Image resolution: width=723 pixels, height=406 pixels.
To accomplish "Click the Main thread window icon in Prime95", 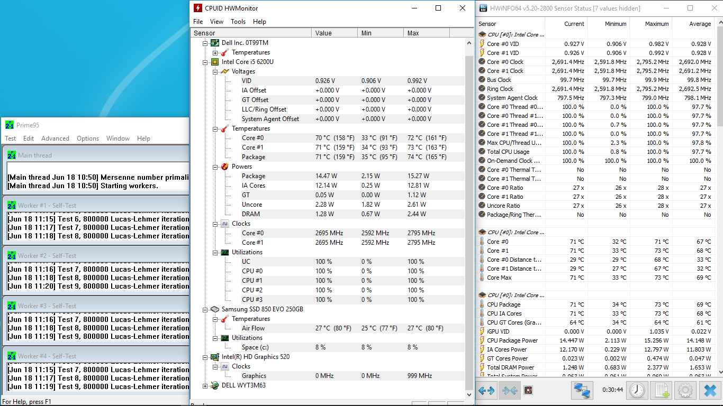I will coord(12,155).
